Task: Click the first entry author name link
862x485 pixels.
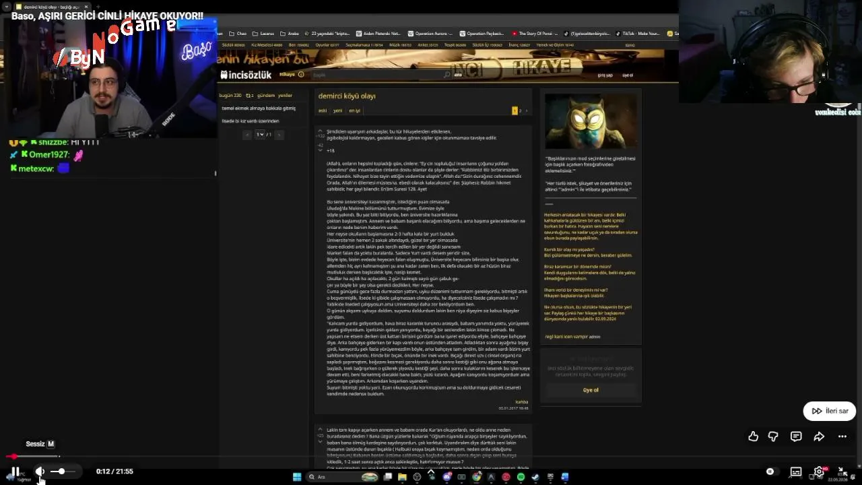Action: [x=521, y=402]
